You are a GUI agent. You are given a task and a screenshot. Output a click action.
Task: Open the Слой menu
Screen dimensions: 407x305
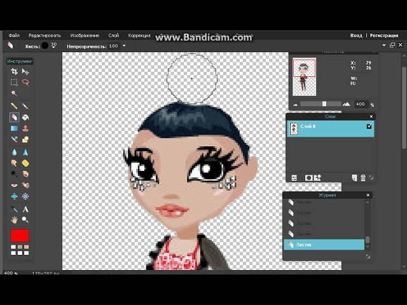coord(113,36)
